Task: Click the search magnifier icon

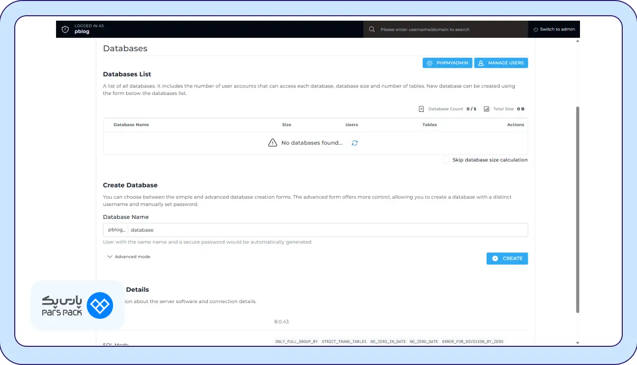Action: (372, 30)
